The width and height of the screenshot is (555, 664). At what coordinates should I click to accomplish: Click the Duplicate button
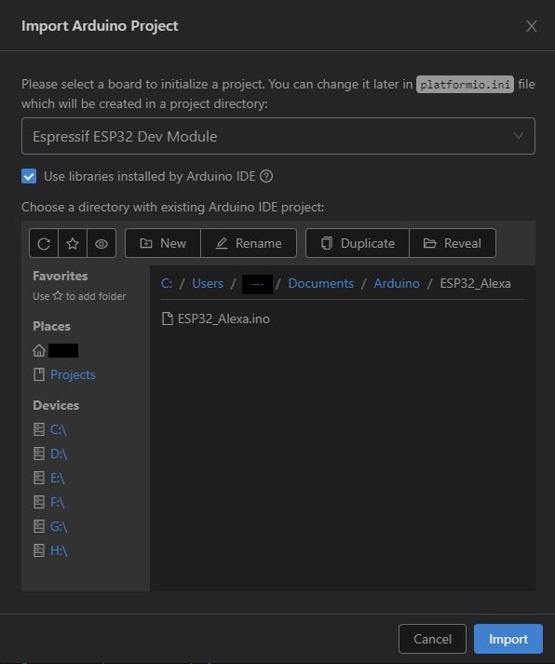click(358, 243)
